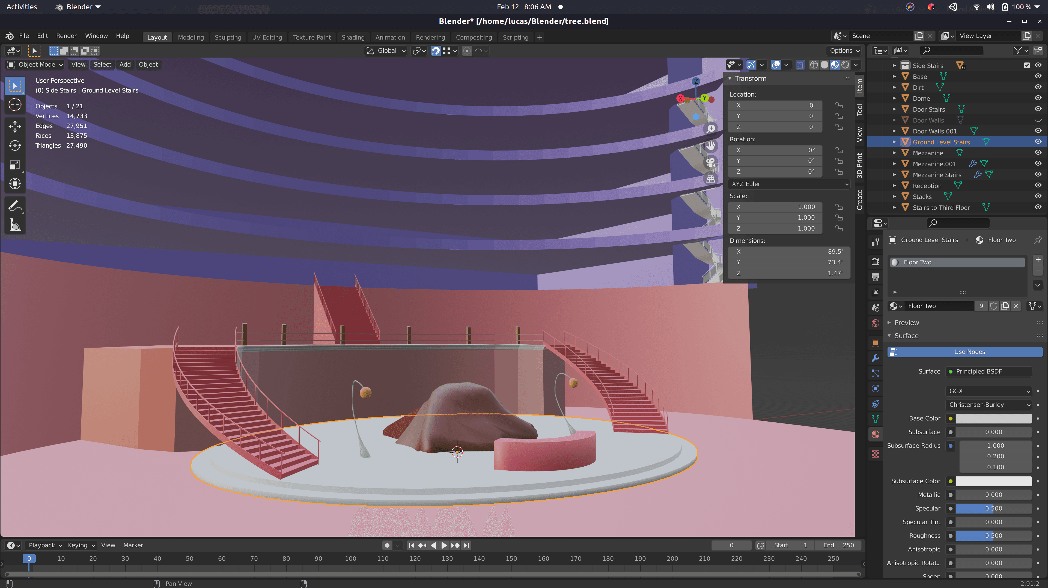Uncheck the Side Stairs collection checkbox

1027,65
